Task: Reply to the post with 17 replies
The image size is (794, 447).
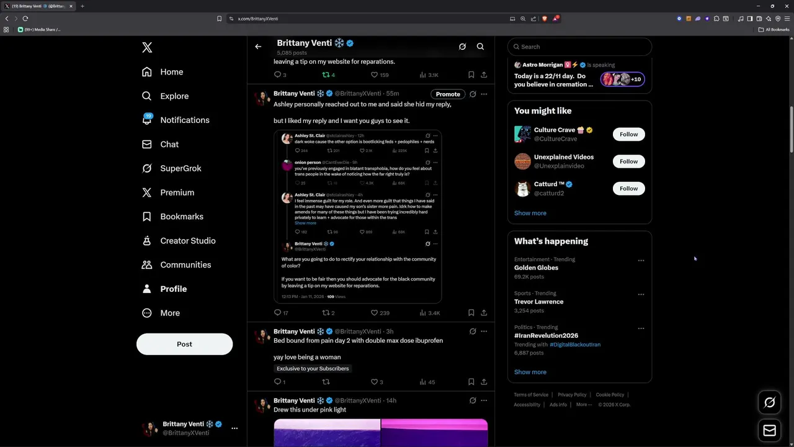Action: pyautogui.click(x=281, y=313)
